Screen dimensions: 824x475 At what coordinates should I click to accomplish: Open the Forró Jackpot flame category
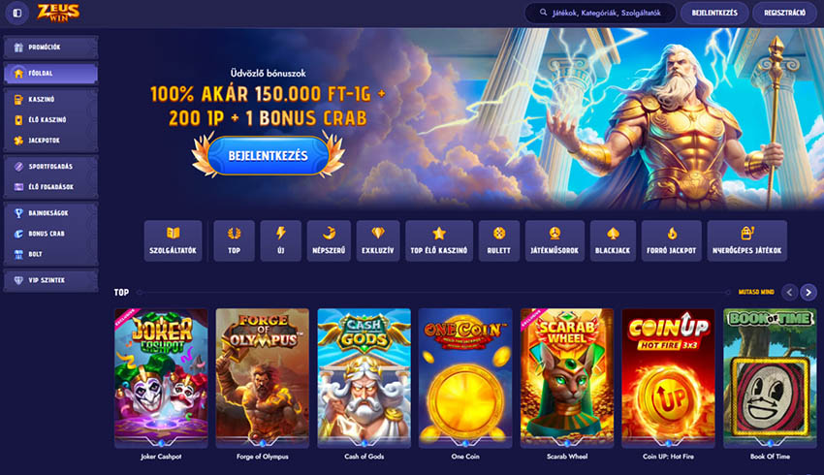(671, 240)
